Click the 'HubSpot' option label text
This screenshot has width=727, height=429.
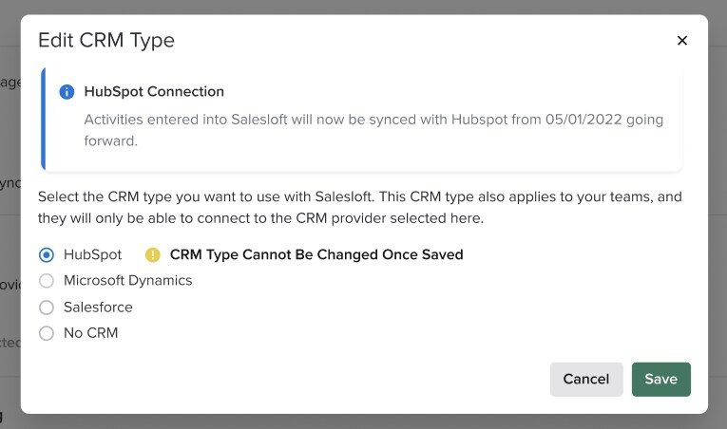pos(92,254)
